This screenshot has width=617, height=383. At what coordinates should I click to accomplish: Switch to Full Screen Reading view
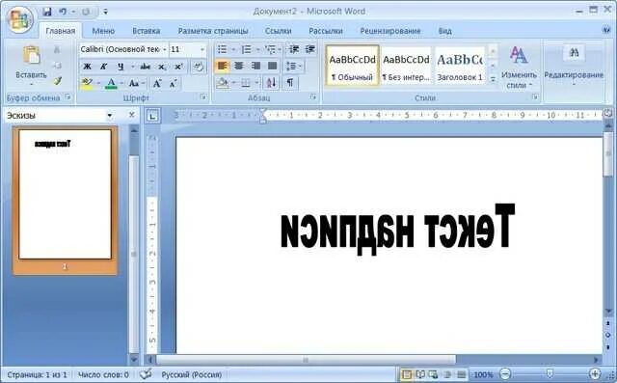(x=420, y=374)
